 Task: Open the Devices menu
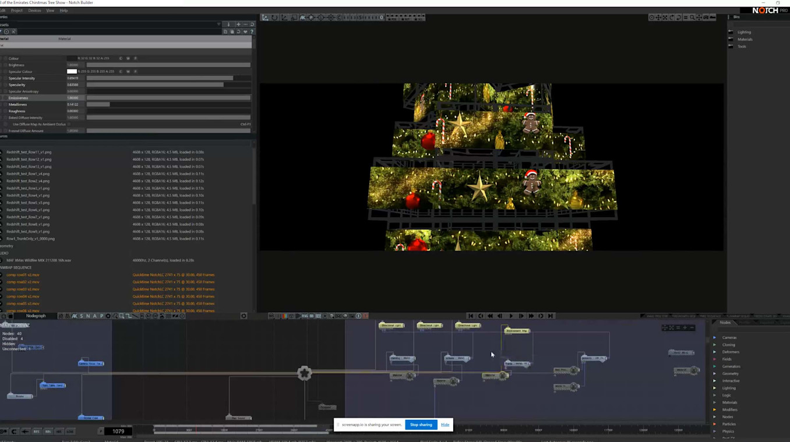click(x=34, y=10)
